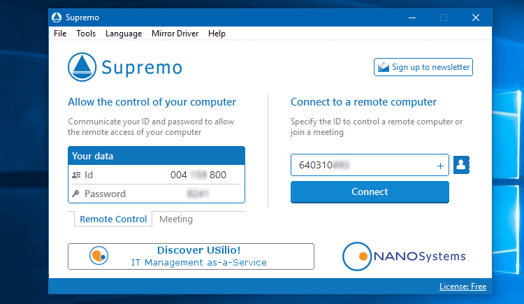This screenshot has width=524, height=304.
Task: Minimize the Supremo window
Action: pos(412,17)
